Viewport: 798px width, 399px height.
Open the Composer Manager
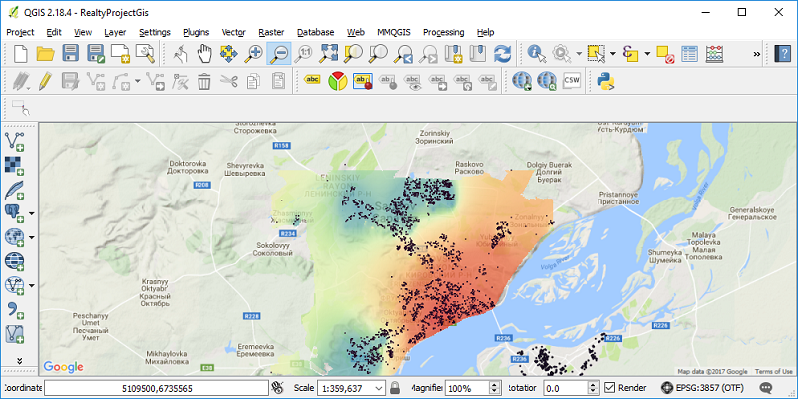pyautogui.click(x=145, y=54)
